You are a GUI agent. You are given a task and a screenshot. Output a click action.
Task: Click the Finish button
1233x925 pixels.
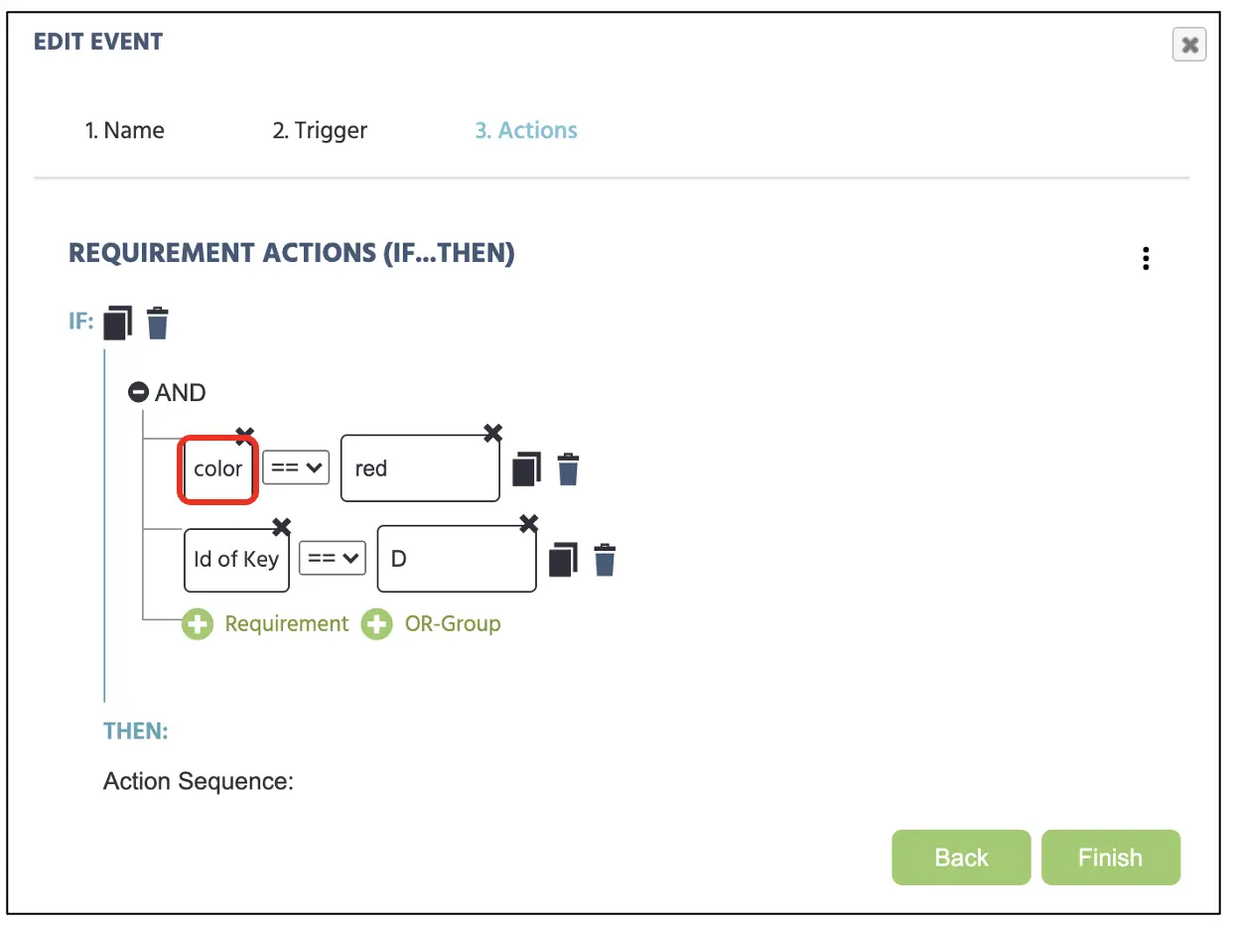pos(1111,858)
